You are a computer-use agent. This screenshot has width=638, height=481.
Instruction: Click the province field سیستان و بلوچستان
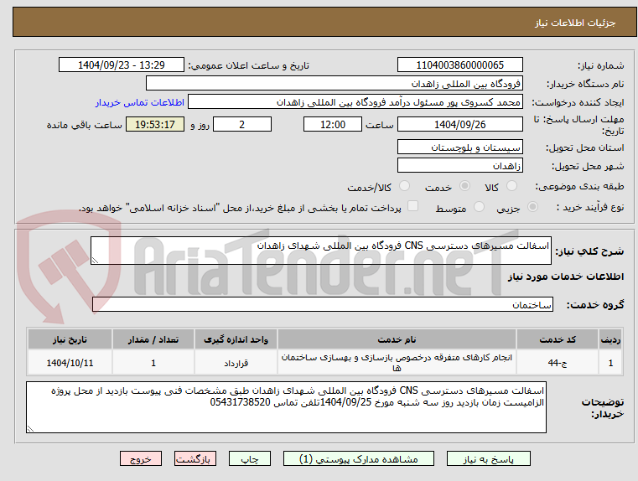point(459,147)
